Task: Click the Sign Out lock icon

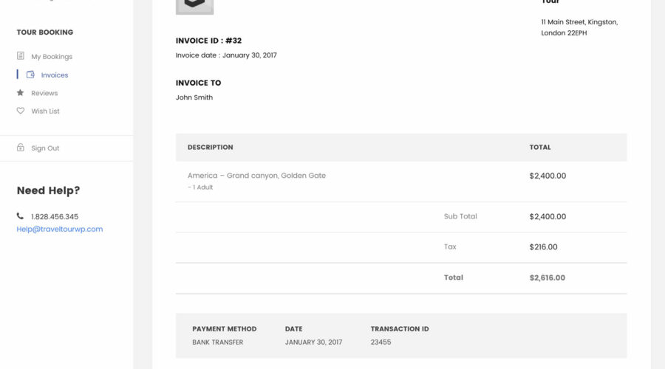Action: 21,148
